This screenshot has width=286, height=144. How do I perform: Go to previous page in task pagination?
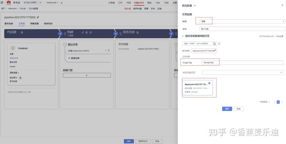(x=274, y=102)
